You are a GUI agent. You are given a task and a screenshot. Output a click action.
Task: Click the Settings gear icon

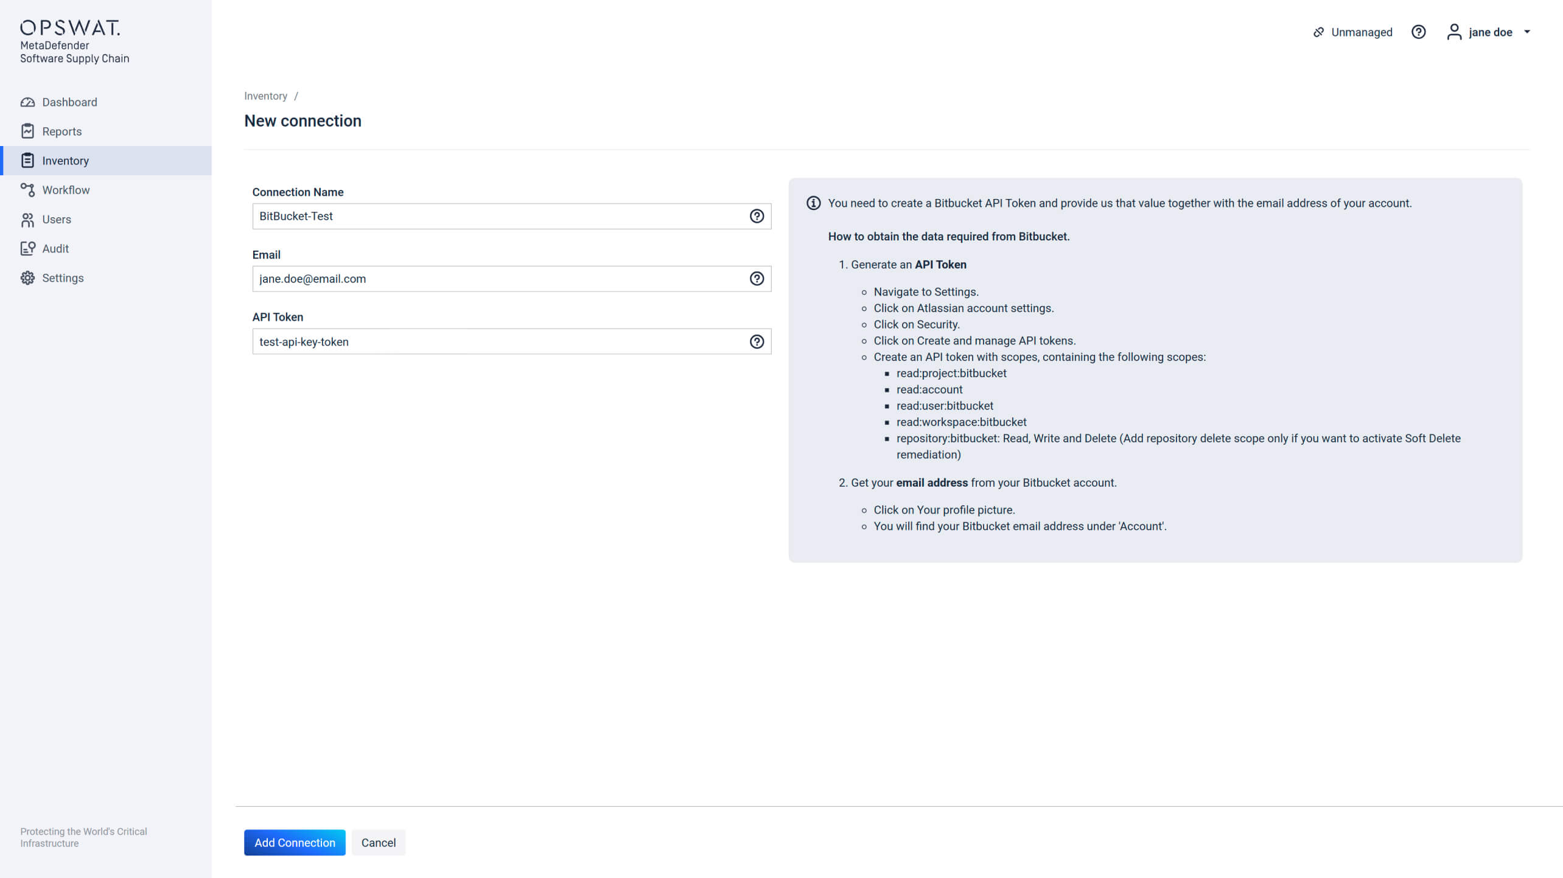pos(27,278)
